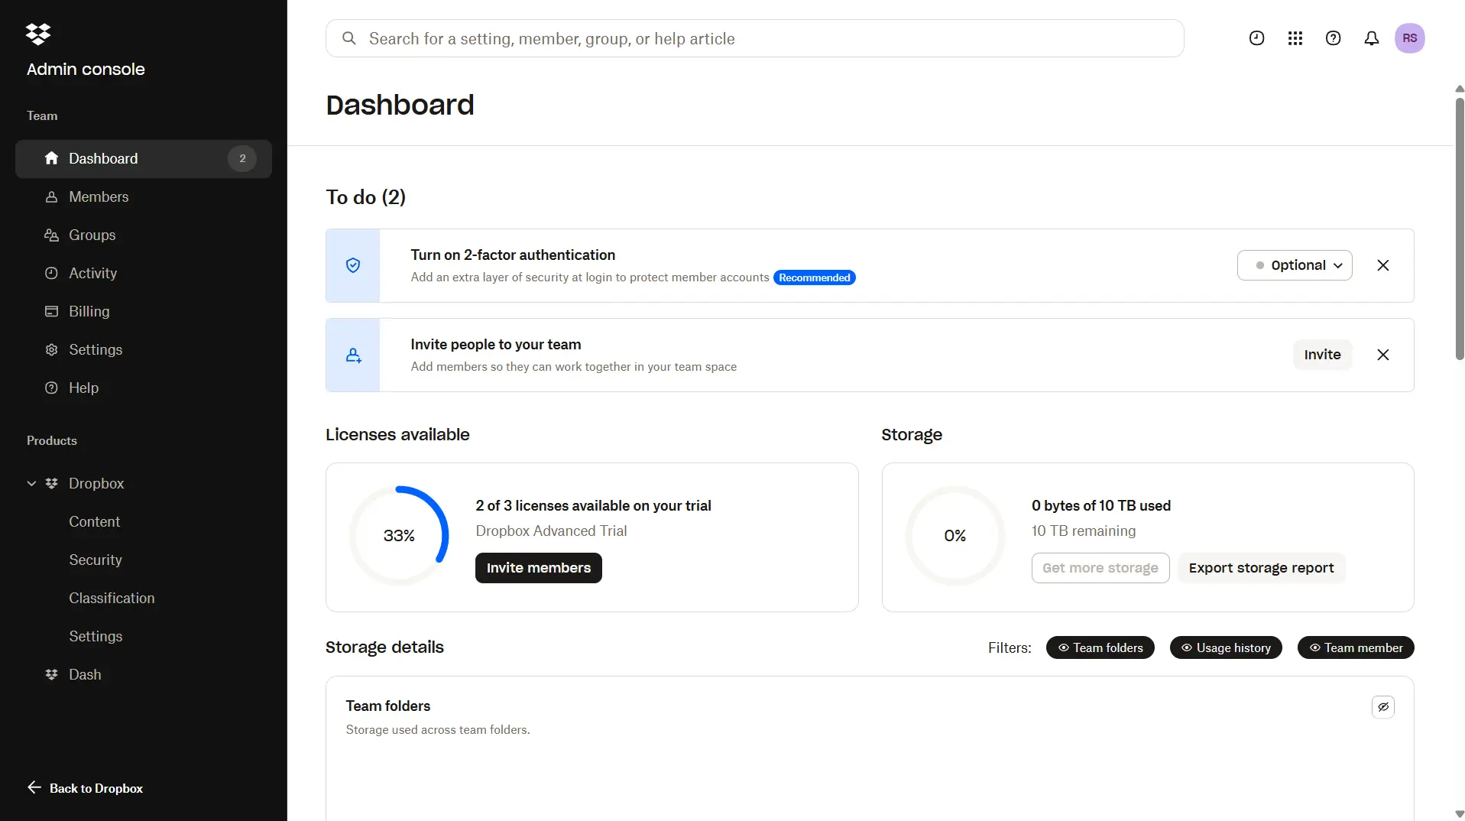Hide the Team folders card
The width and height of the screenshot is (1465, 821).
coord(1382,707)
